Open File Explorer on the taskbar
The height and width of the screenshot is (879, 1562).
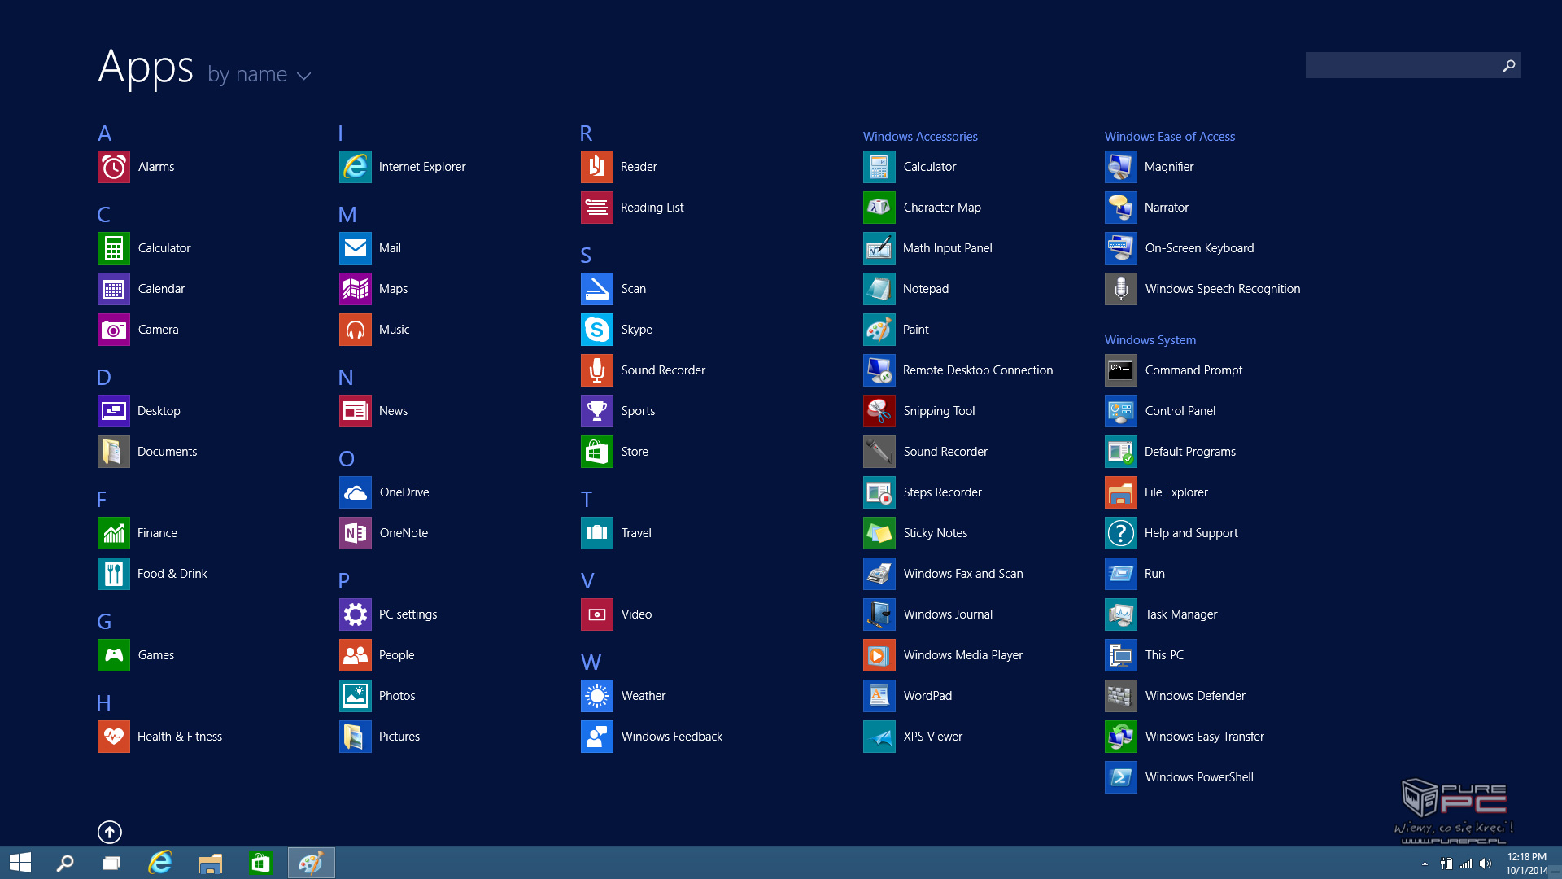point(211,863)
